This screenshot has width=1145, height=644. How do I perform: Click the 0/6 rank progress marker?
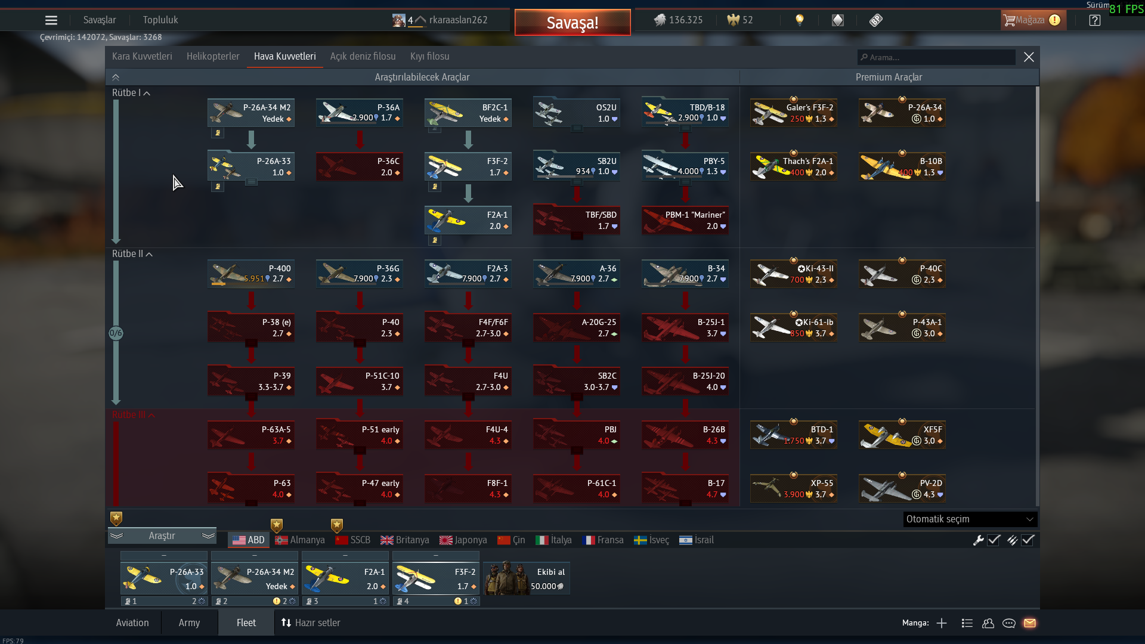(x=116, y=333)
